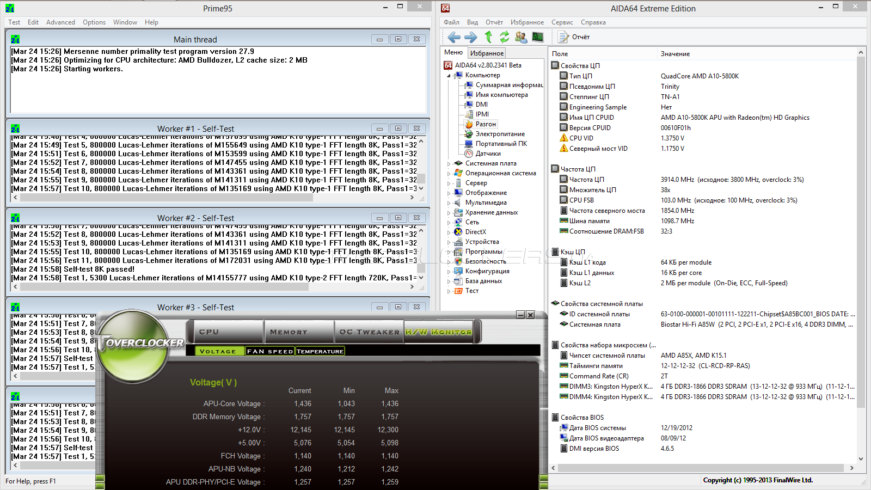Click the green up-level arrow in AIDA64
This screenshot has width=871, height=490.
click(488, 36)
